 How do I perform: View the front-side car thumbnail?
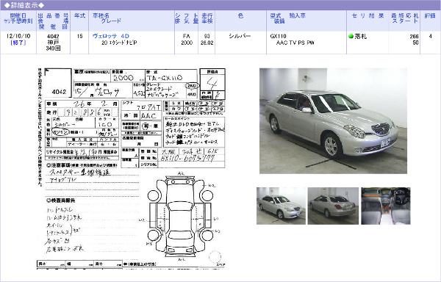pos(281,206)
